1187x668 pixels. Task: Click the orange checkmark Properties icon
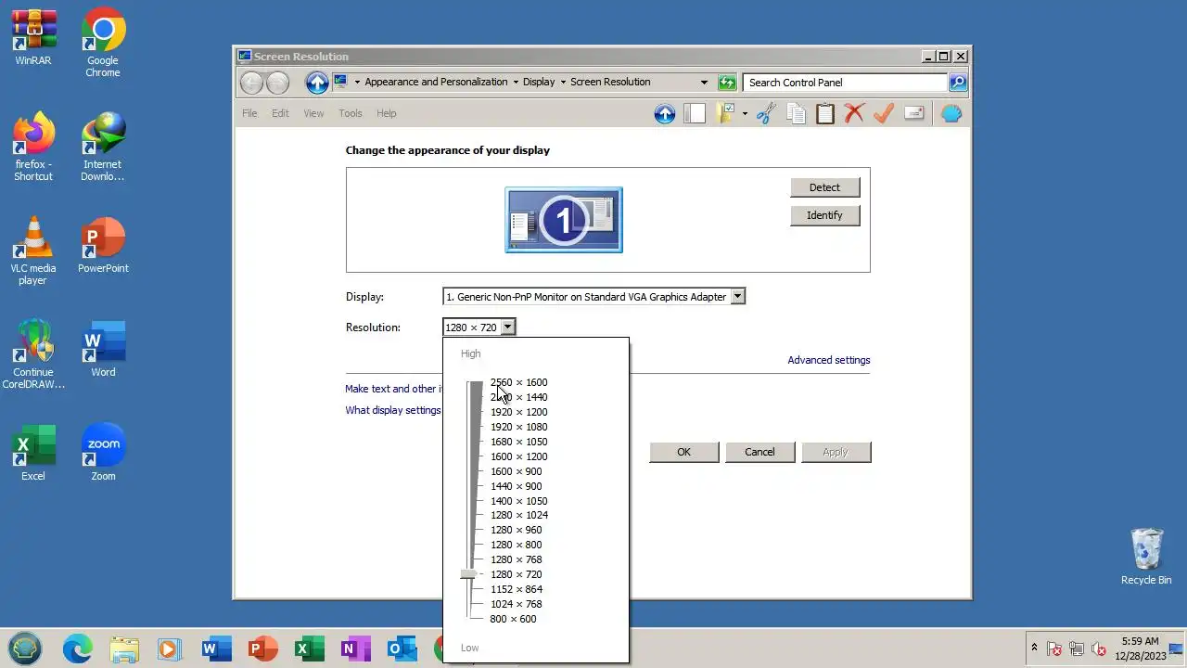(x=884, y=114)
